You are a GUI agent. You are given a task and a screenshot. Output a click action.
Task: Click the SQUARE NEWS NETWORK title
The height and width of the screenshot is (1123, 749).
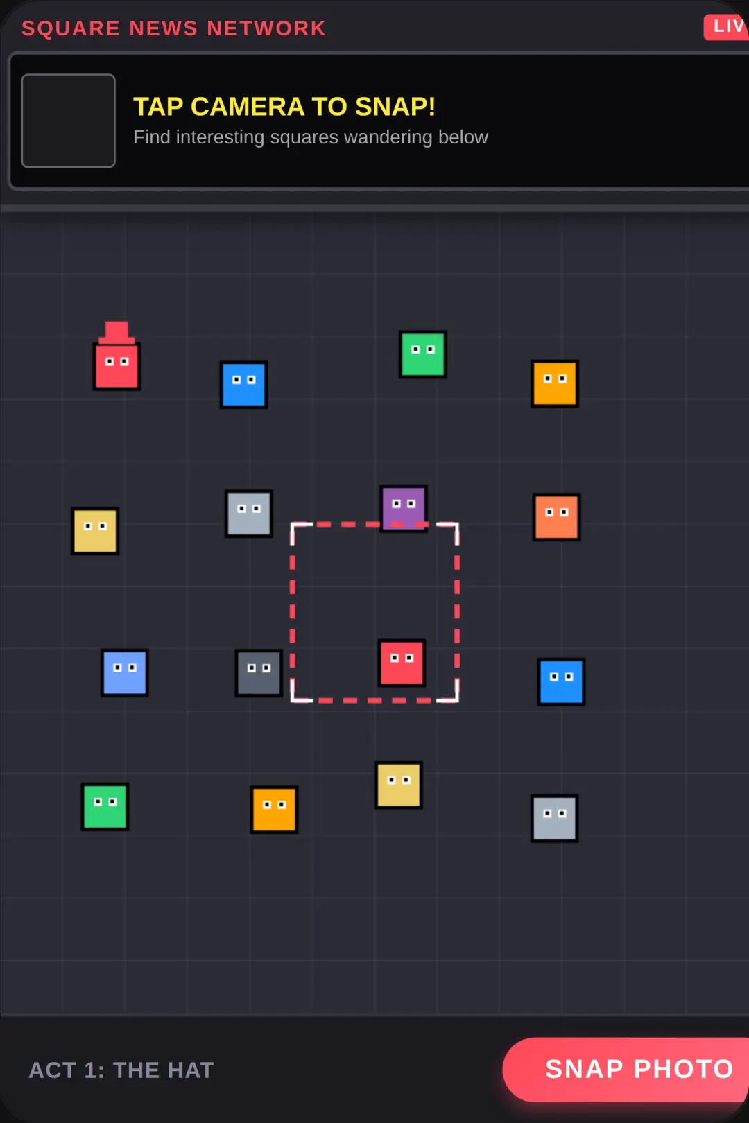(x=173, y=28)
